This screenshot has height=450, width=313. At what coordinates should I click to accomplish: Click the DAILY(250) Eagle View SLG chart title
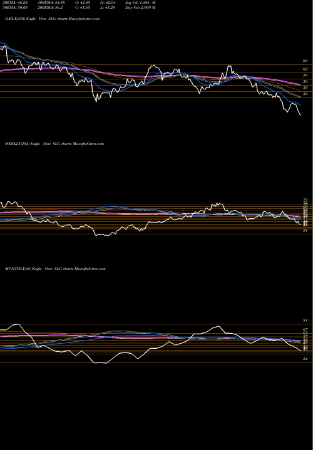click(x=53, y=19)
